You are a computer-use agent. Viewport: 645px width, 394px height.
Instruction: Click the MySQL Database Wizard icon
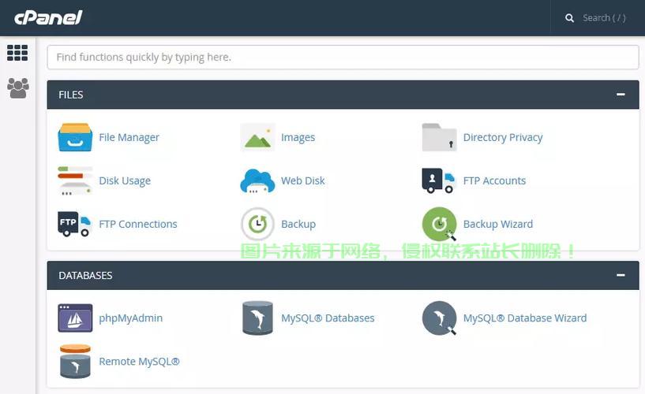pos(439,318)
